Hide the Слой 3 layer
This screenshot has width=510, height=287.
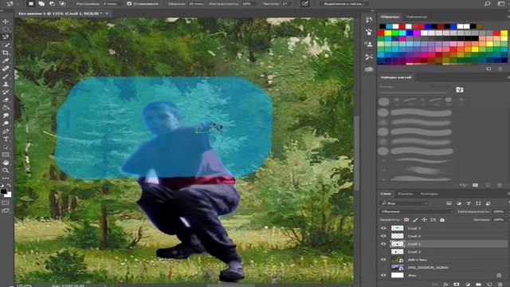click(x=383, y=228)
